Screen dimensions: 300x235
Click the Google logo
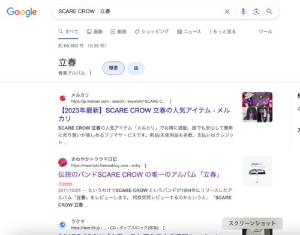point(22,12)
